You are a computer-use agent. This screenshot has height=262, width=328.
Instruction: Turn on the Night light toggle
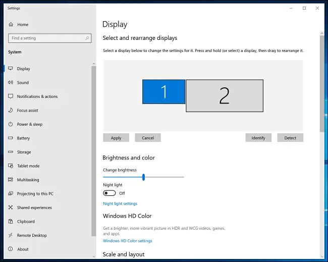pos(109,193)
